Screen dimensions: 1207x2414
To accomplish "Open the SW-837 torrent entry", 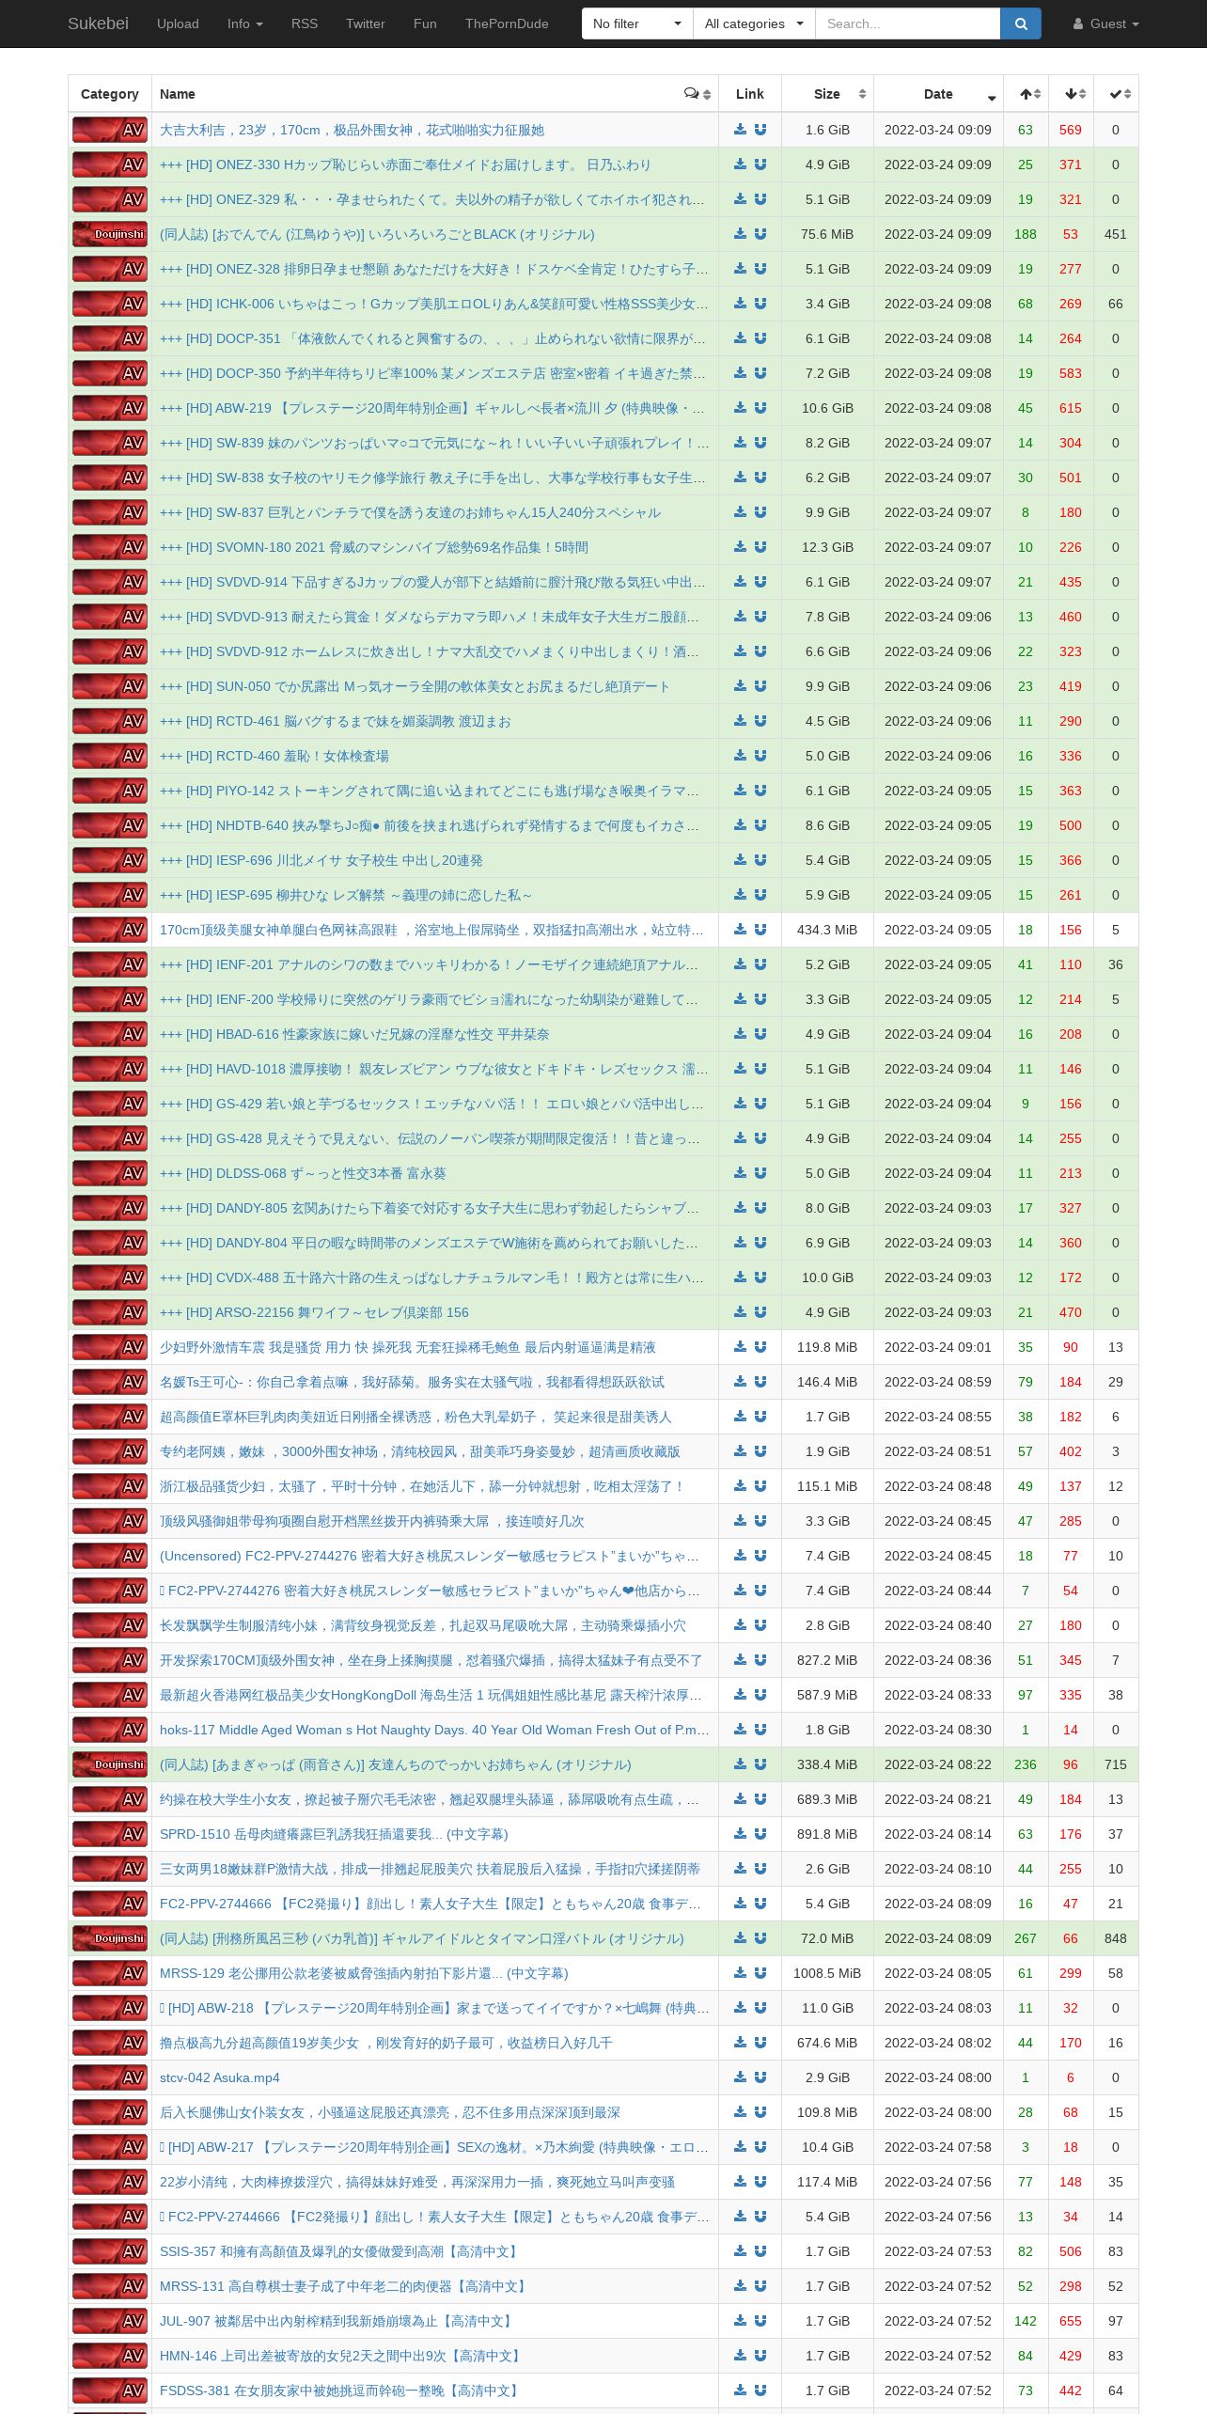I will click(410, 512).
